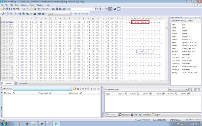
Task: Click the refresh icon in Compare Results
Action: coord(195,89)
